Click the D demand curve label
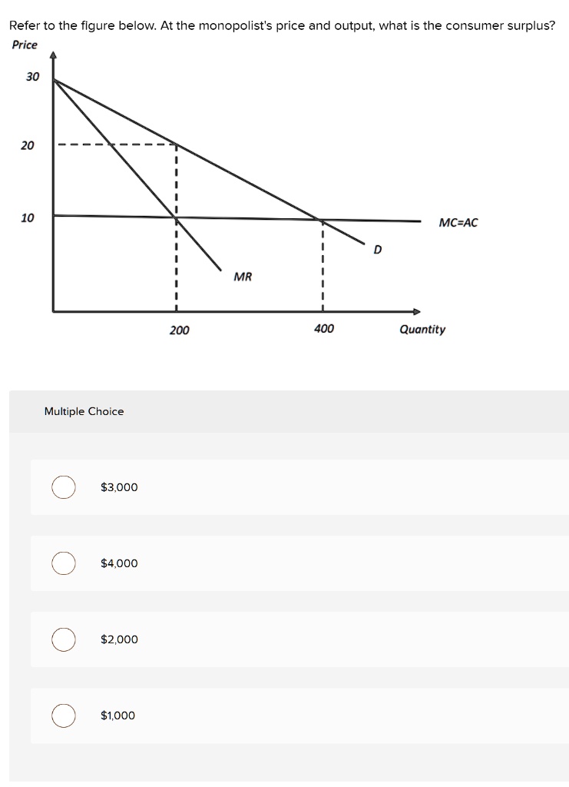 click(x=376, y=249)
